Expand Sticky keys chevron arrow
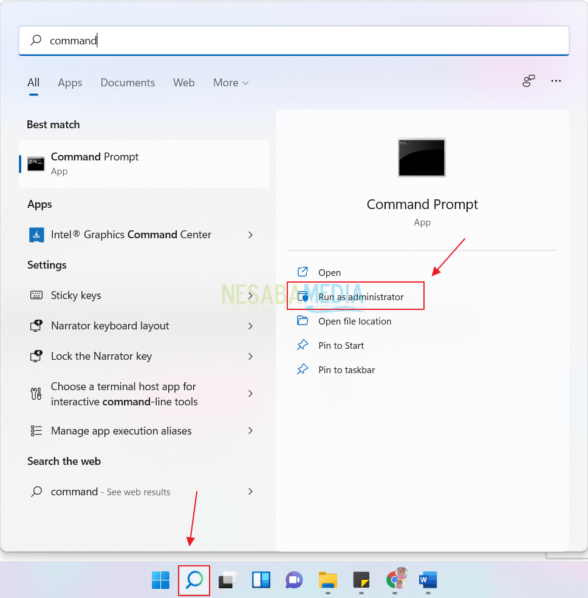This screenshot has height=598, width=588. [250, 295]
